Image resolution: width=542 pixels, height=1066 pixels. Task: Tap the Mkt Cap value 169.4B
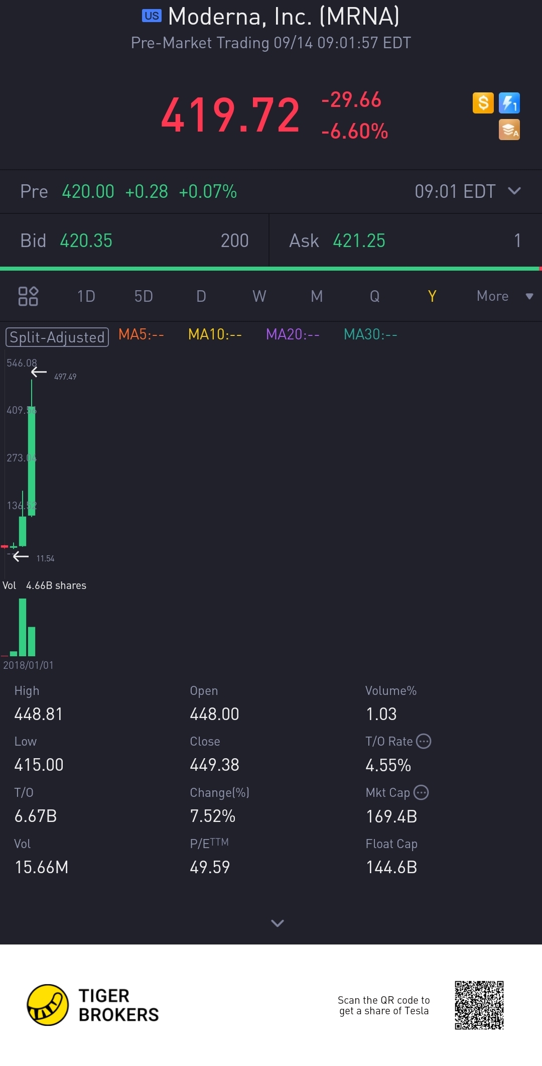coord(391,816)
